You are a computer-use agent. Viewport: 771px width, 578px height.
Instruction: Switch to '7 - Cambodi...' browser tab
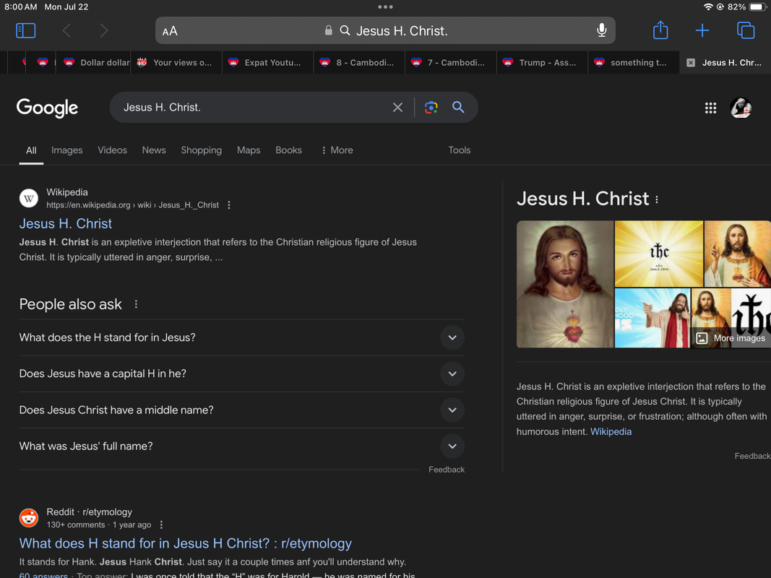click(451, 62)
